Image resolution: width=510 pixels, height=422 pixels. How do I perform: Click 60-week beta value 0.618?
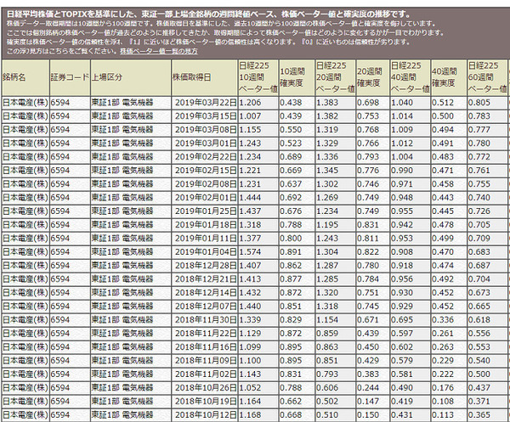487,320
